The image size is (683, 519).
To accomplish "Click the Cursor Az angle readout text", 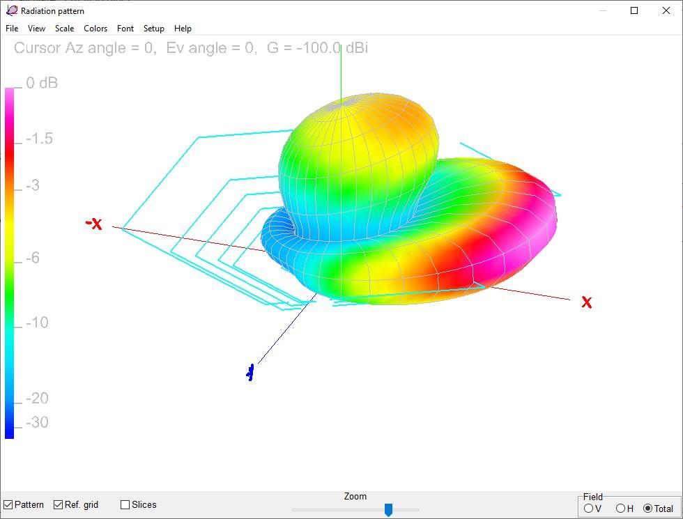I will pyautogui.click(x=191, y=47).
